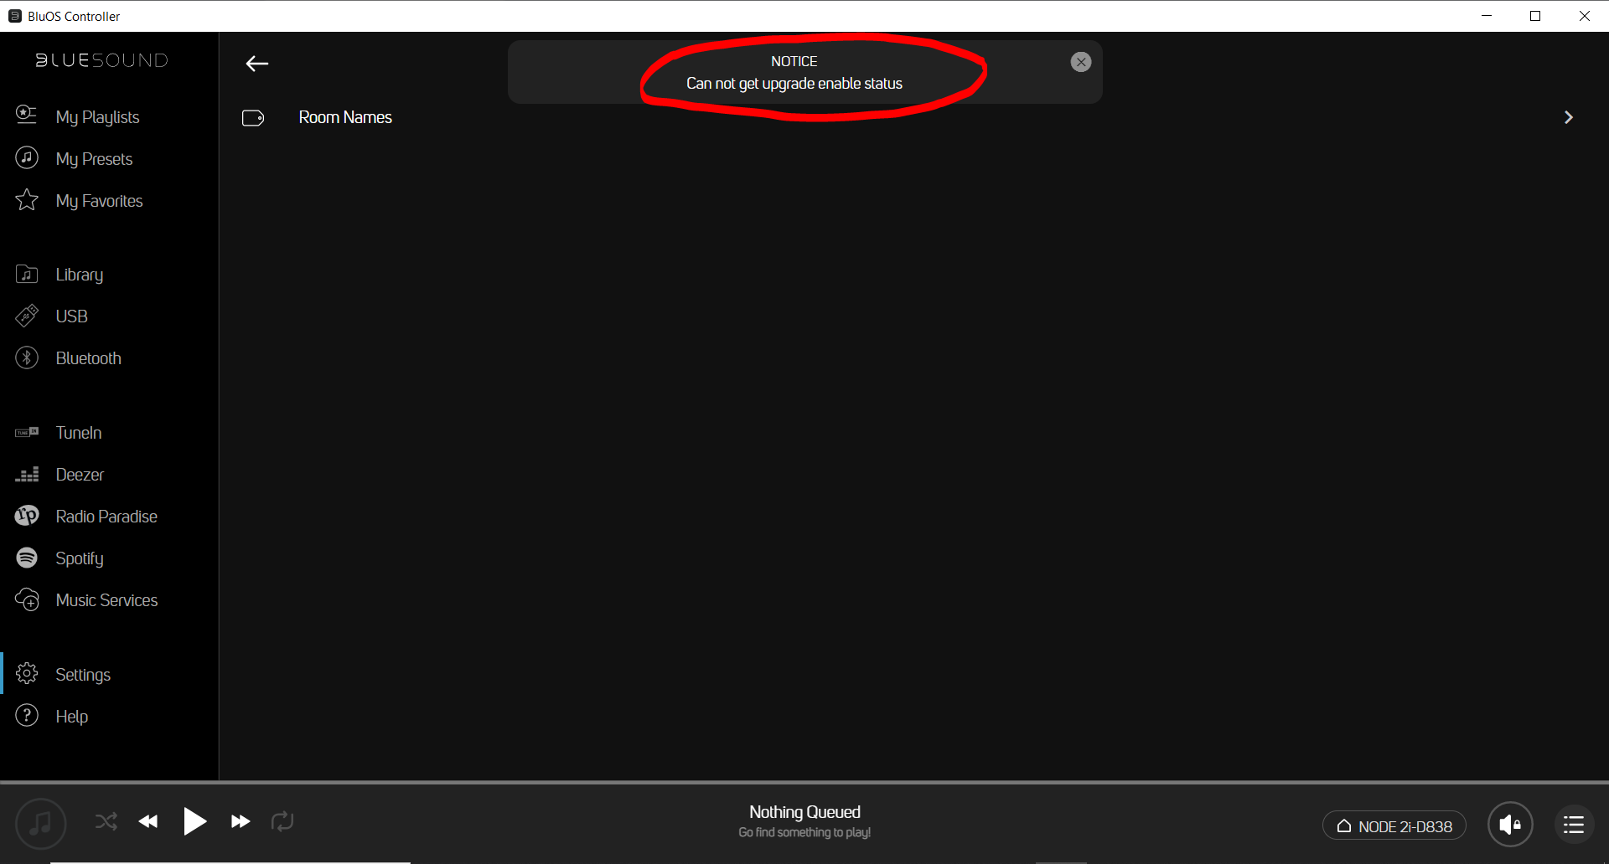Expand Room Names with right chevron
The width and height of the screenshot is (1609, 864).
[1568, 118]
